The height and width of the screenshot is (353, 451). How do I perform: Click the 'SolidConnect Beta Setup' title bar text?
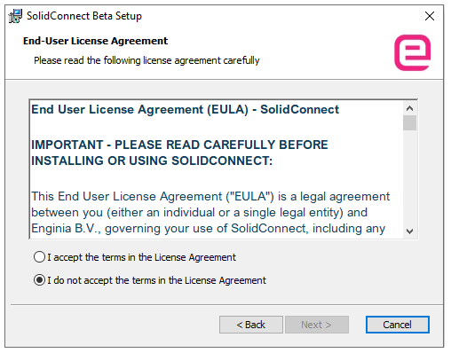tap(84, 16)
